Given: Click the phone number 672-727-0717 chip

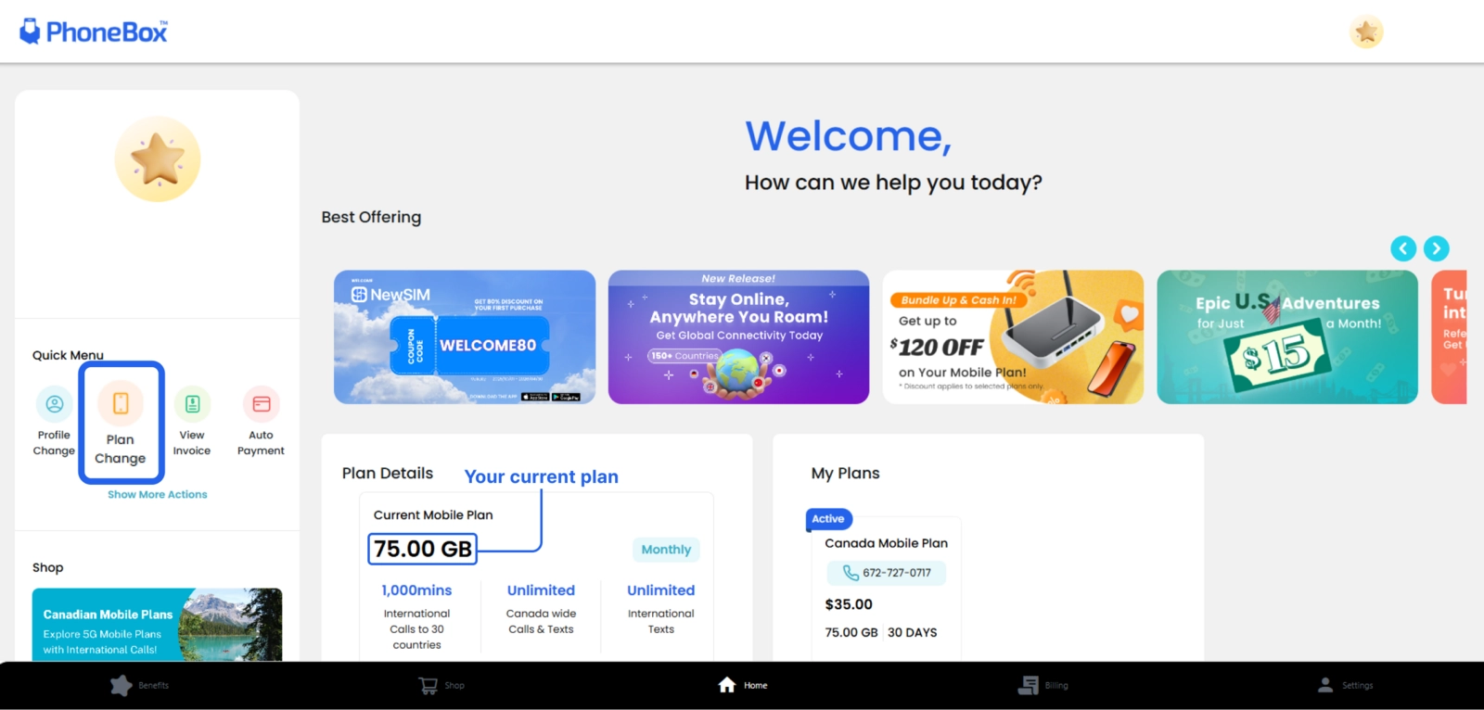Looking at the screenshot, I should (x=887, y=573).
